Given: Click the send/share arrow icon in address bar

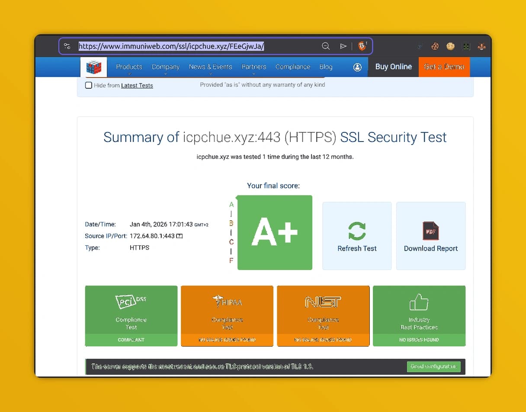Looking at the screenshot, I should (343, 46).
